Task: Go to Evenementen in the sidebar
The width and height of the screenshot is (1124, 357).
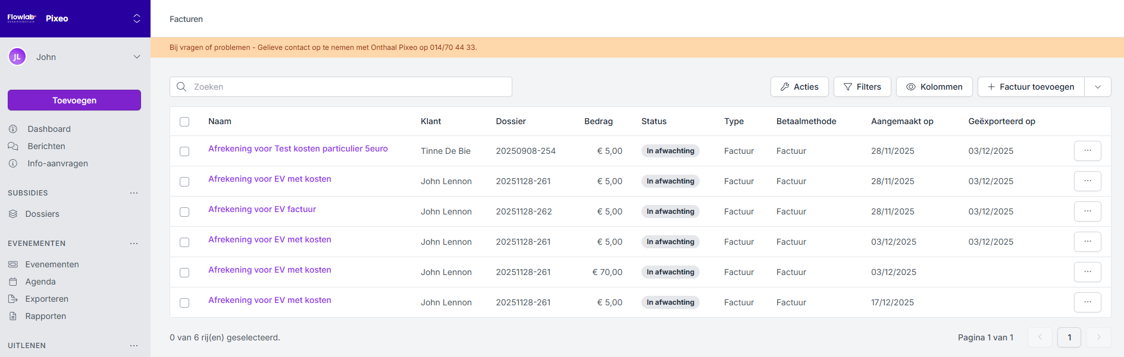Action: (x=52, y=264)
